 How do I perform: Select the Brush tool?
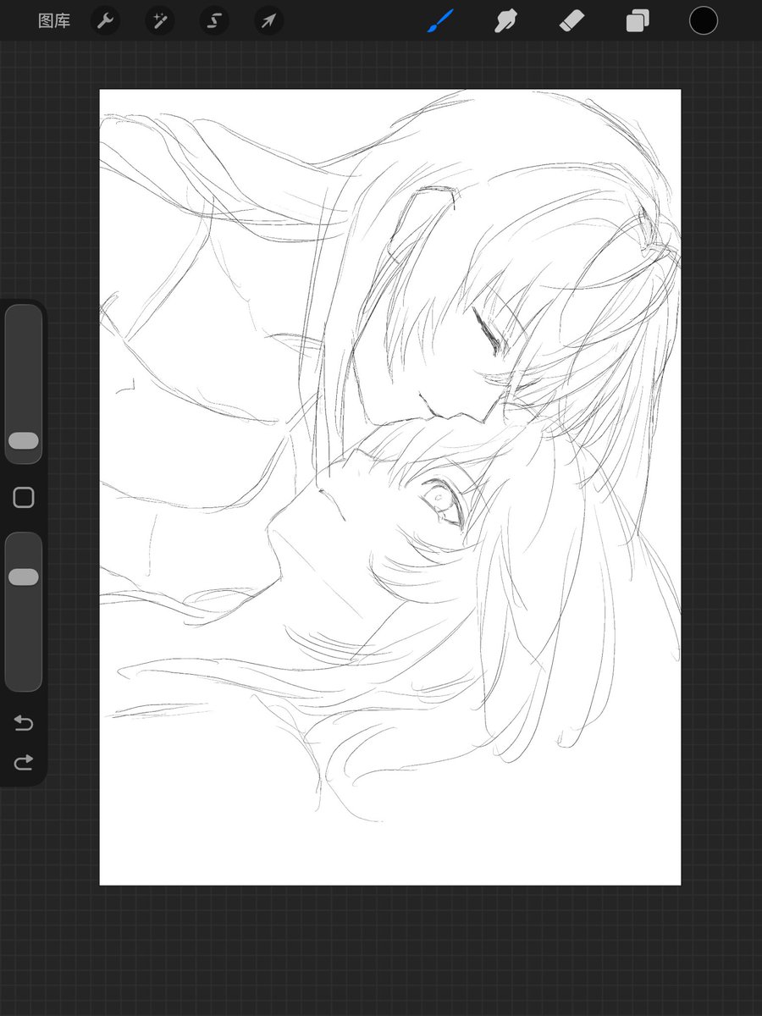pyautogui.click(x=440, y=21)
